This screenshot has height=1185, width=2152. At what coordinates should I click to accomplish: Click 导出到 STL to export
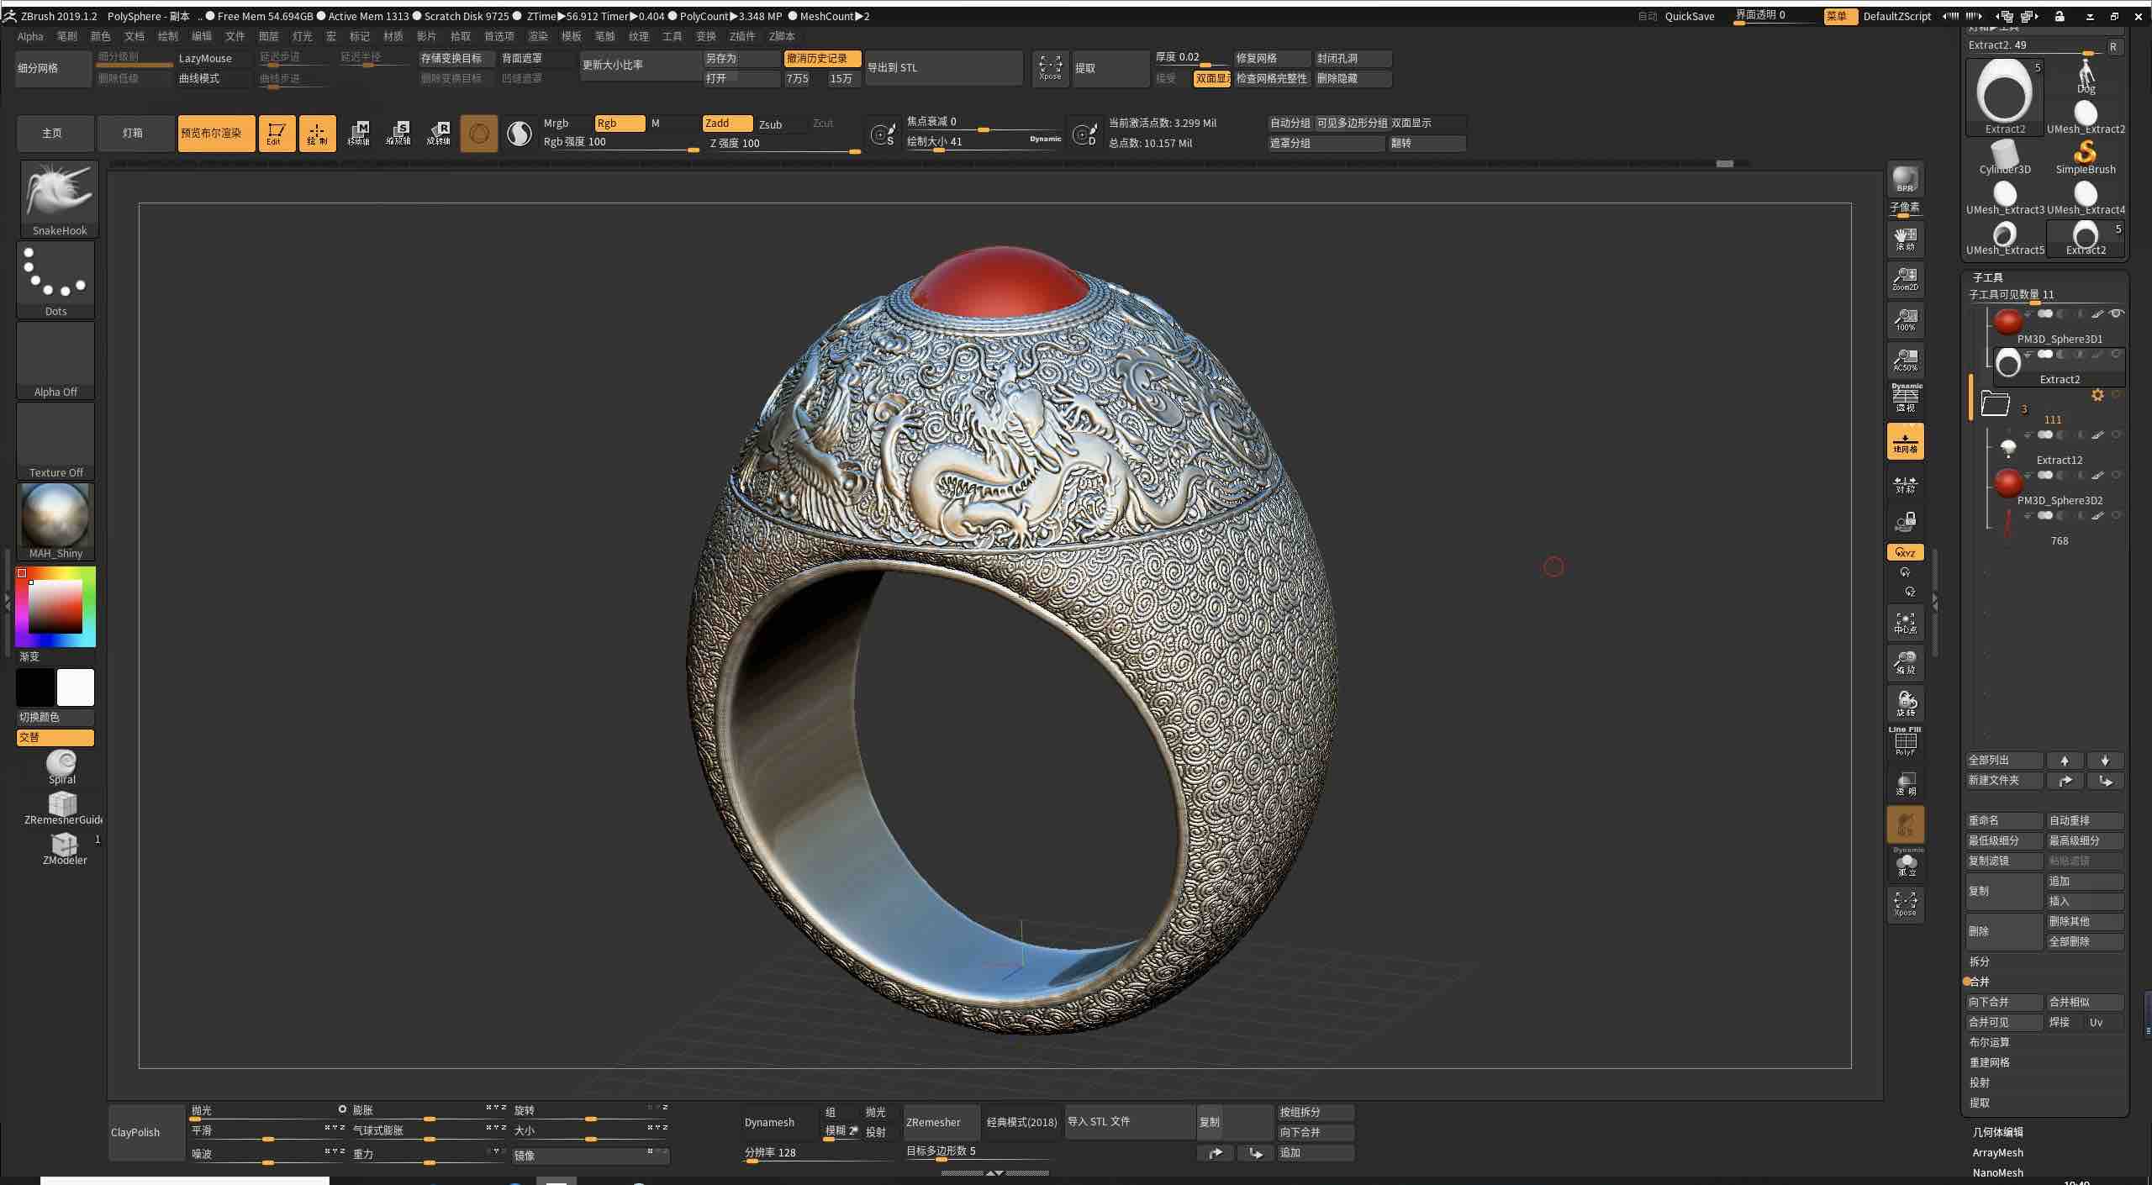point(895,67)
